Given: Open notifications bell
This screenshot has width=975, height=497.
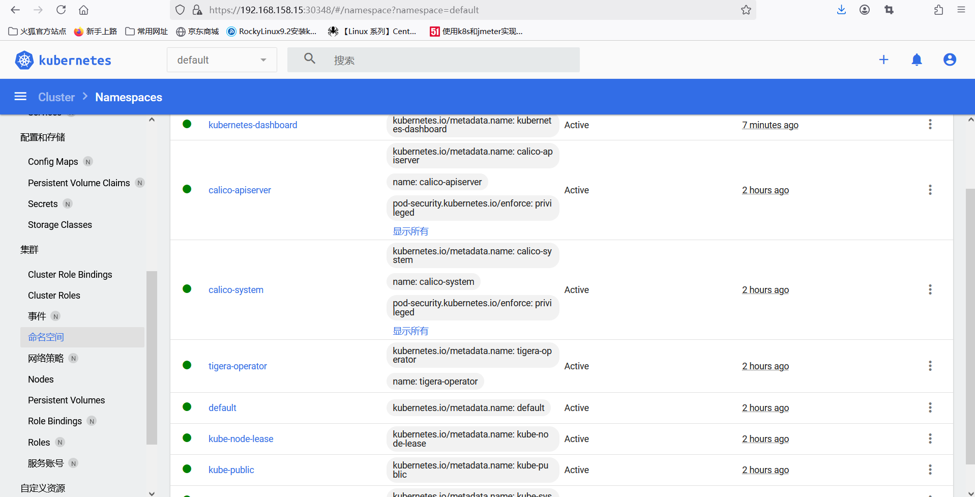Looking at the screenshot, I should (x=917, y=60).
